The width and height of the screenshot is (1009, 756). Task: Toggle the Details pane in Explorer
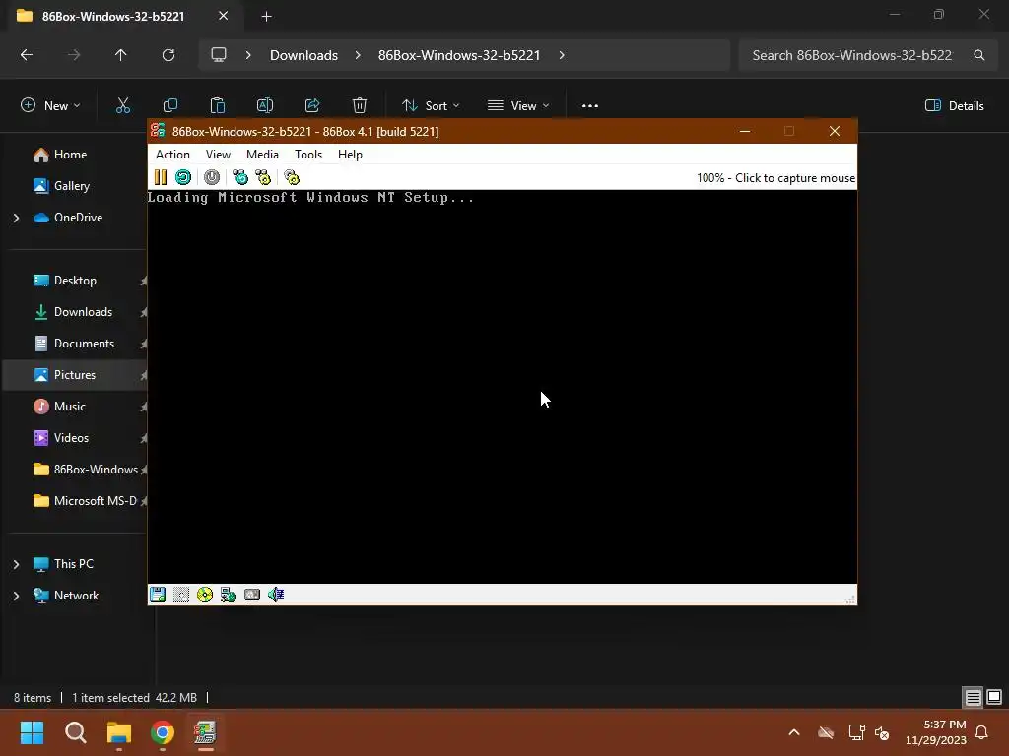(x=954, y=105)
